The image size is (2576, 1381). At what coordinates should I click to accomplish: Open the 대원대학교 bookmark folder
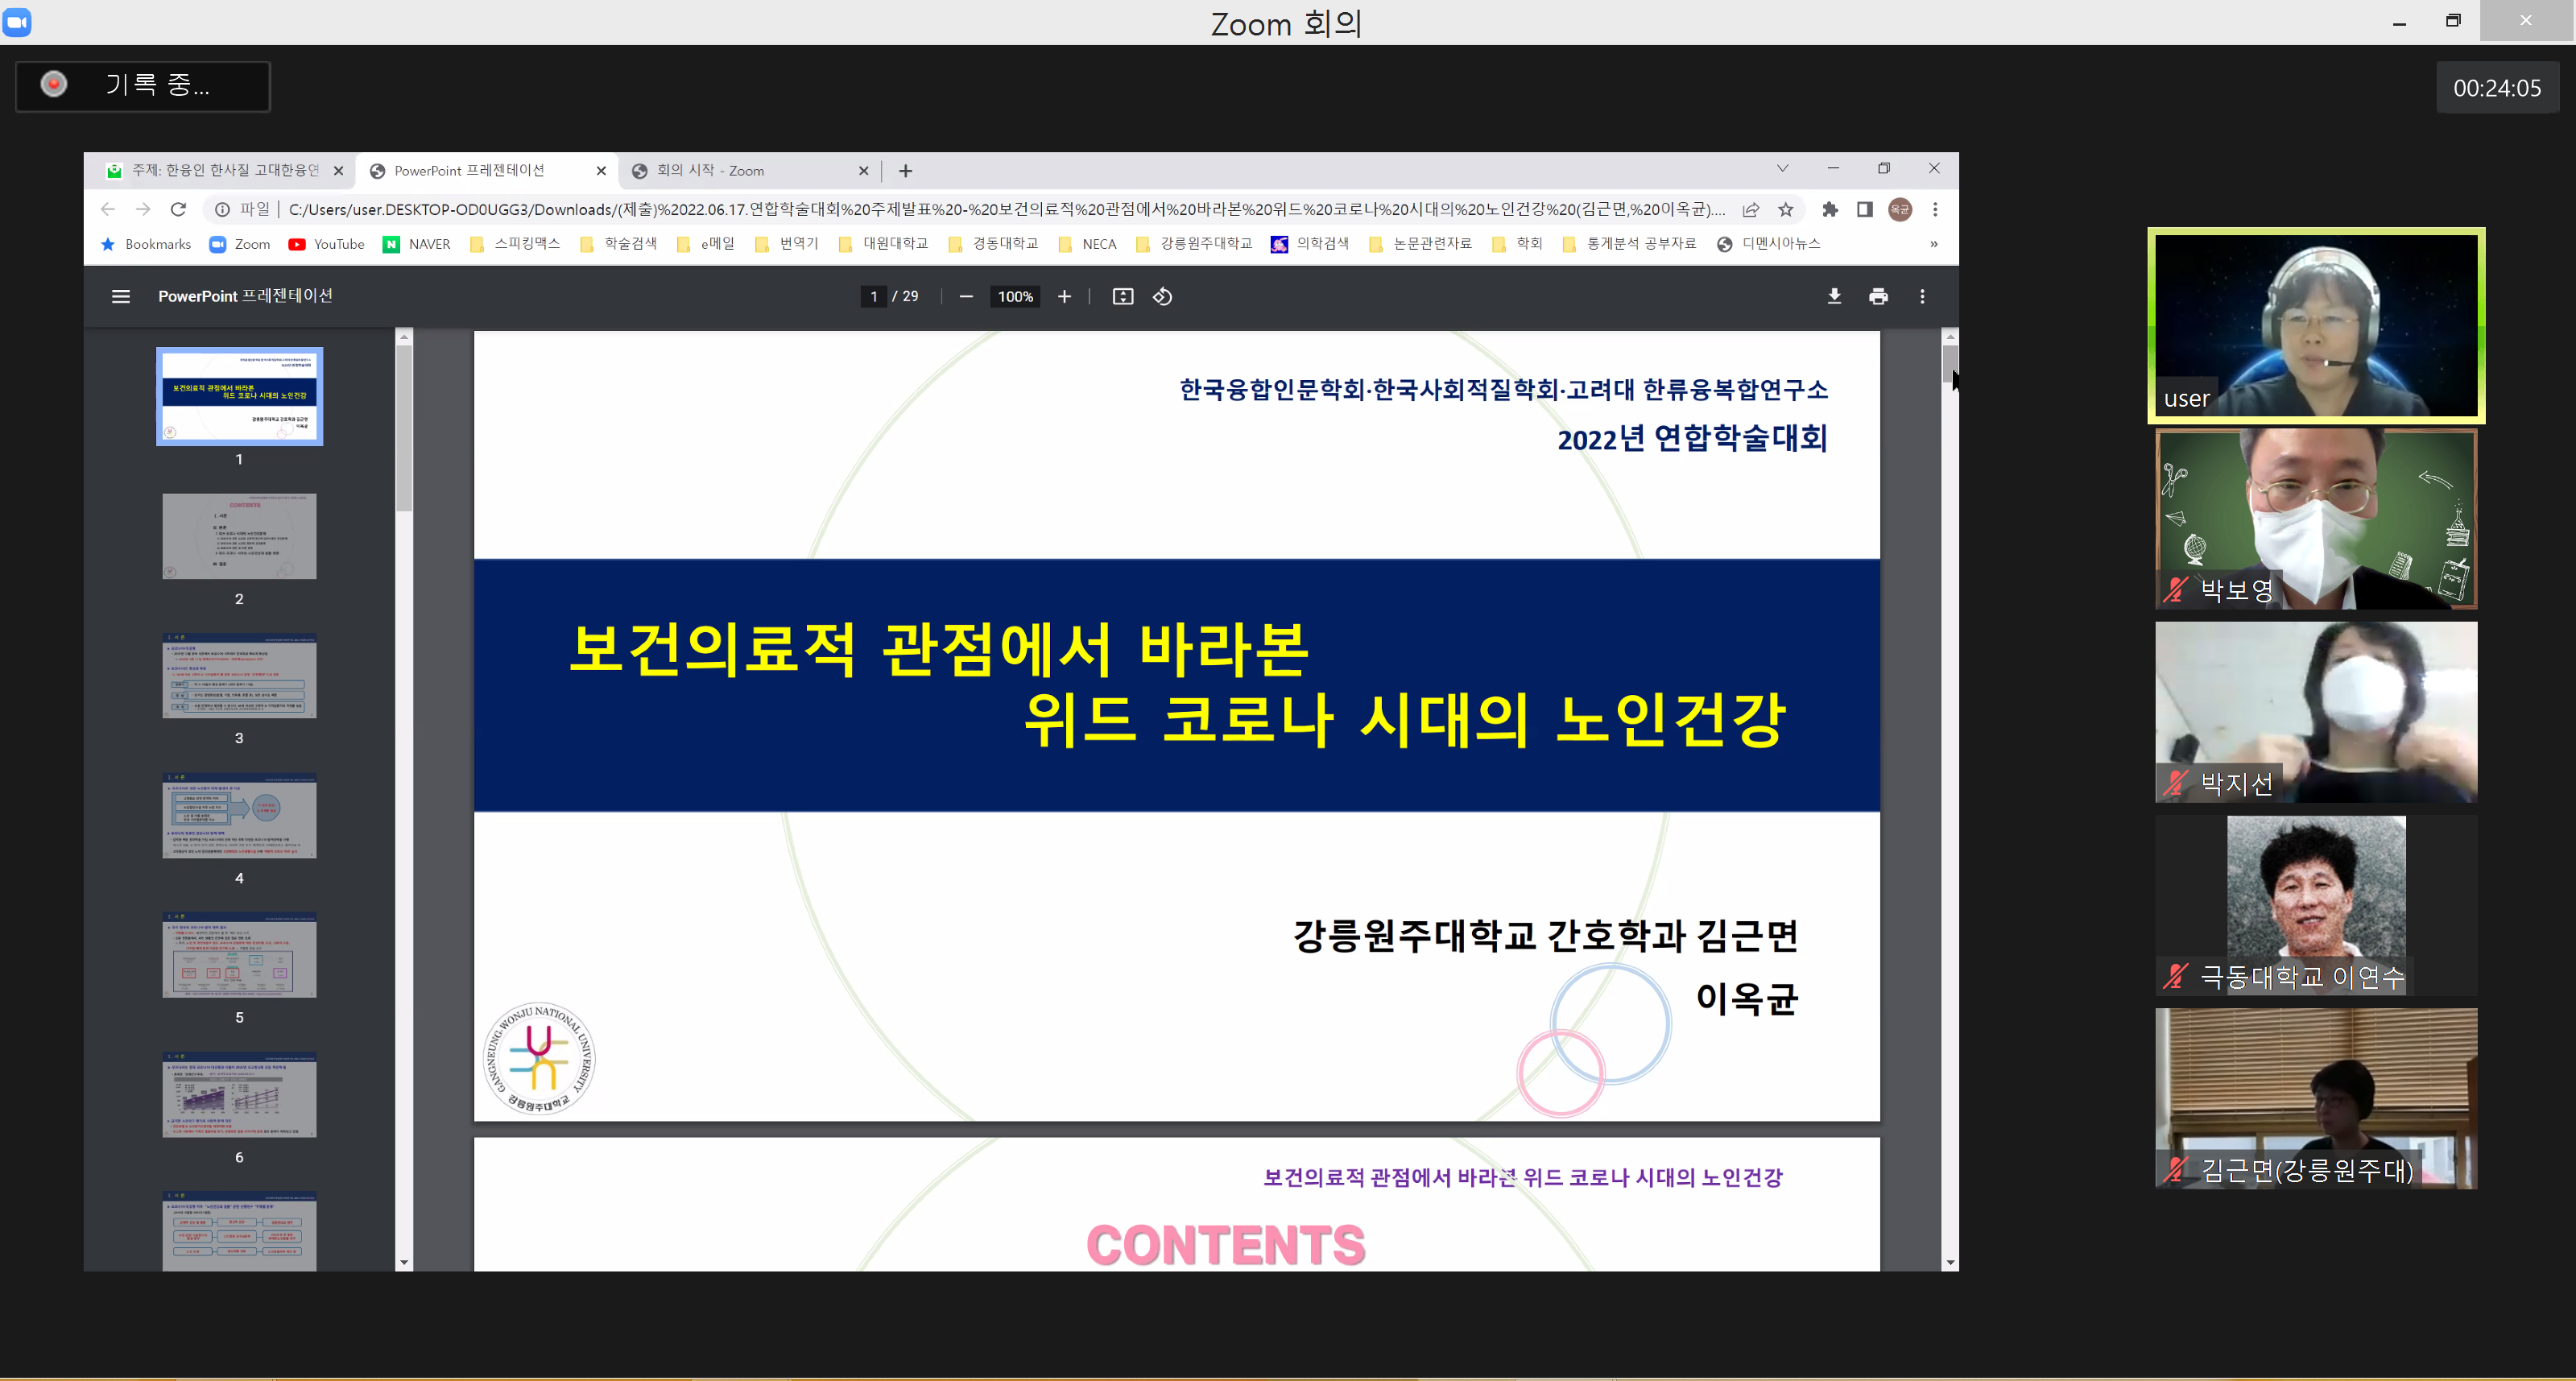pyautogui.click(x=883, y=244)
